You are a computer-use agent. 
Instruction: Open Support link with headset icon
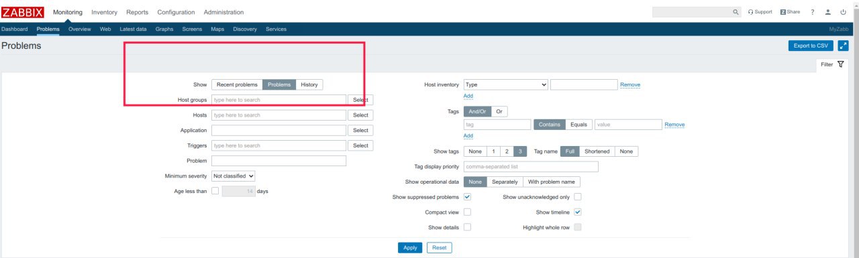pyautogui.click(x=760, y=12)
